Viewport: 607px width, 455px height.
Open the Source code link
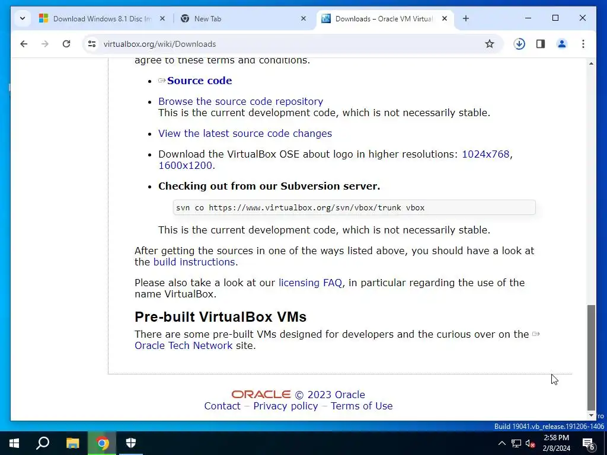point(199,81)
